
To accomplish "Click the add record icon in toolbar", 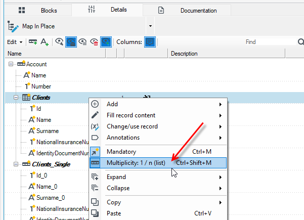I will tap(33, 42).
